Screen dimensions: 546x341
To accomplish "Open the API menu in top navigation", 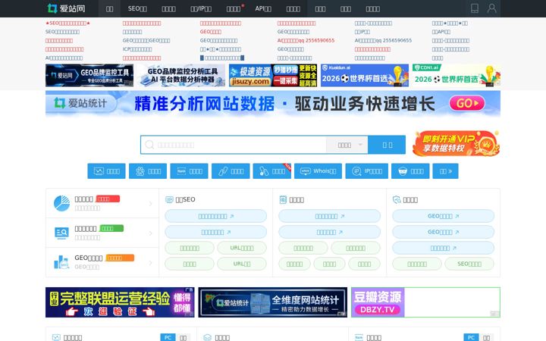I will coord(263,8).
